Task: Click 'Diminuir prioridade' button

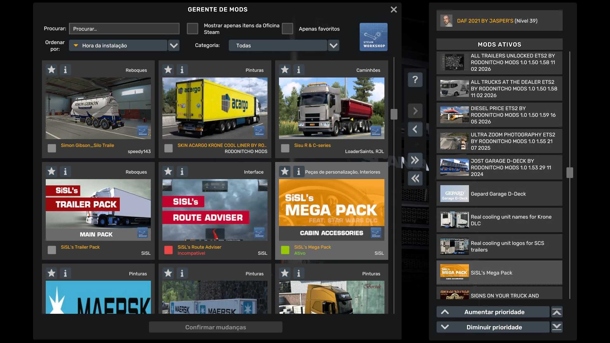Action: coord(493,327)
